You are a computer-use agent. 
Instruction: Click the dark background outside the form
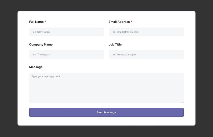8,67
